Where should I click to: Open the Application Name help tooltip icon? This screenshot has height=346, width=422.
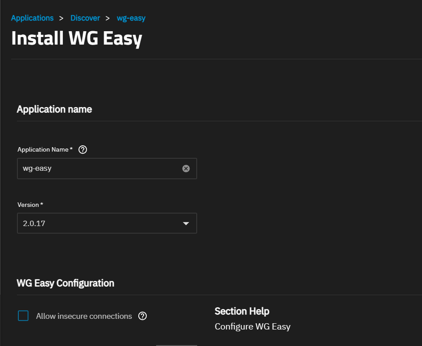pyautogui.click(x=83, y=149)
